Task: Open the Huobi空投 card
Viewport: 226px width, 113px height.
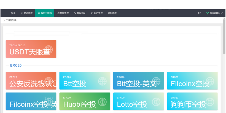Action: pos(85,101)
